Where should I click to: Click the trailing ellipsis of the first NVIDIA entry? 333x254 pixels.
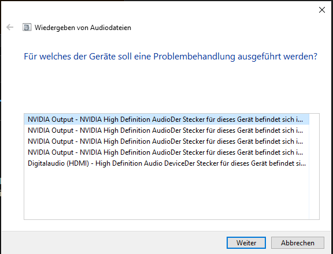click(299, 119)
